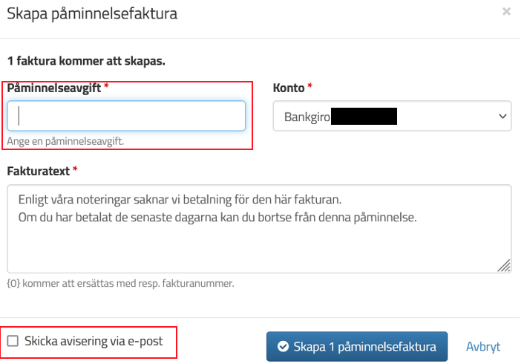Screen dimensions: 524x364
Task: Click the '1 faktura kommer att skapas' notice
Action: [x=86, y=61]
